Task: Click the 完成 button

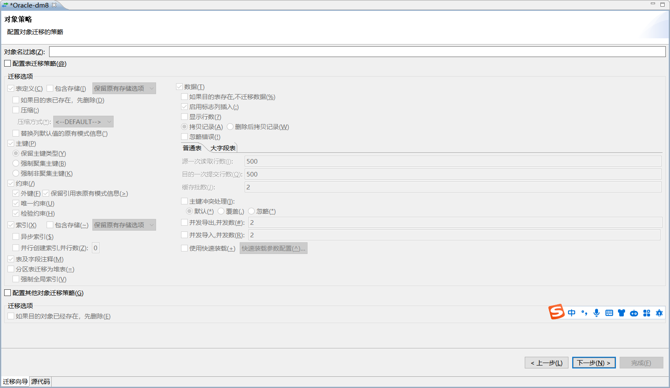Action: [641, 363]
